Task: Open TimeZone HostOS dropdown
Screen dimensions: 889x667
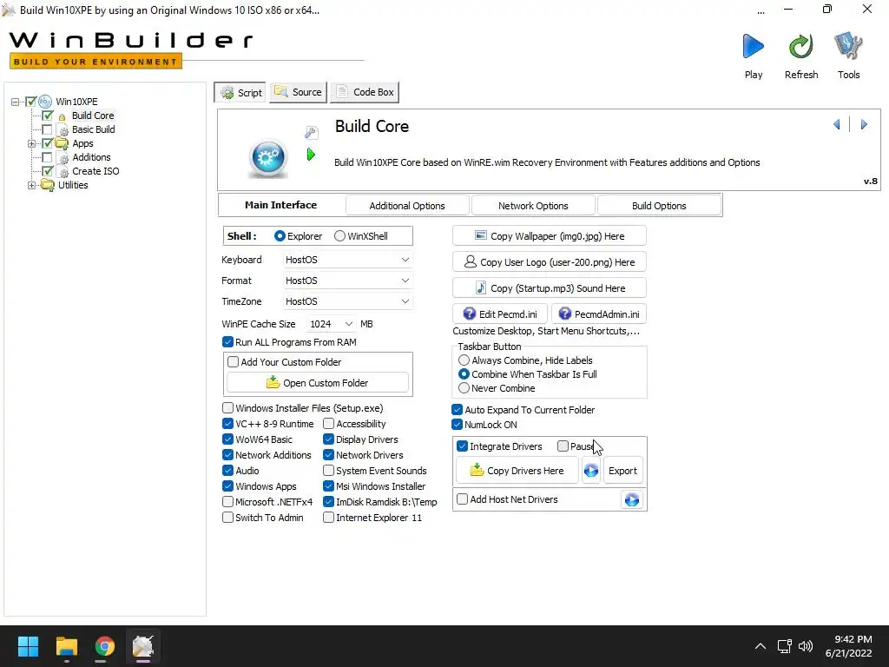Action: (x=347, y=301)
